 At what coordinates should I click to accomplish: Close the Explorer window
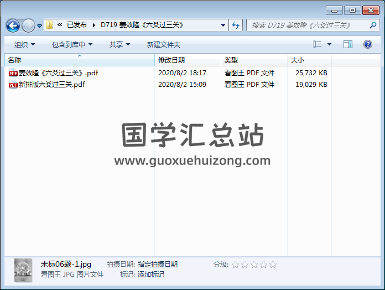[371, 11]
